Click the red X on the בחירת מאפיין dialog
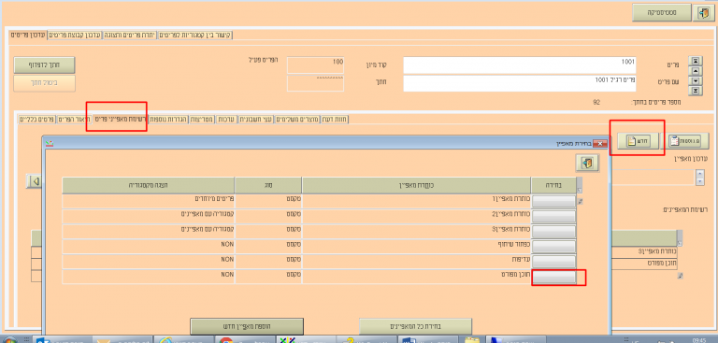The image size is (718, 343). (599, 144)
